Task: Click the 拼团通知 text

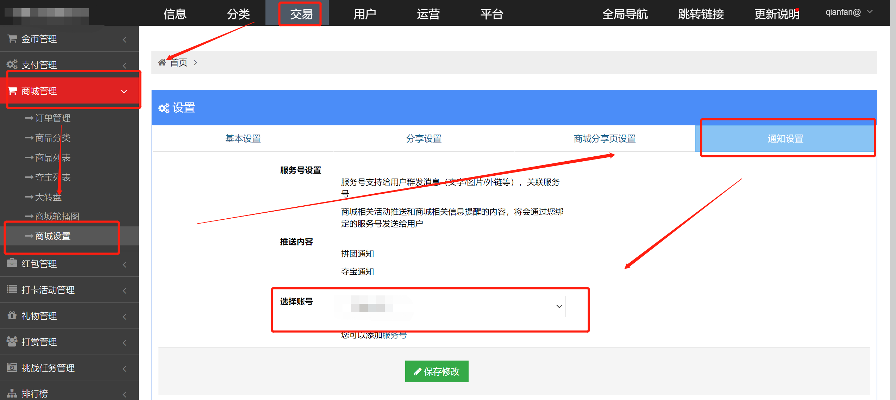Action: click(357, 254)
